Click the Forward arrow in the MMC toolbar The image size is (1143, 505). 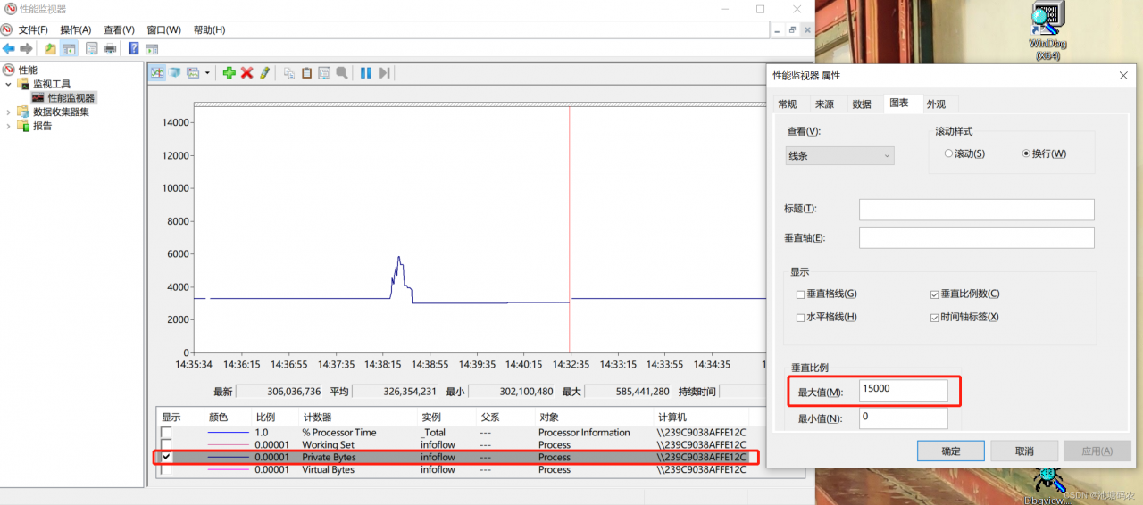[26, 48]
